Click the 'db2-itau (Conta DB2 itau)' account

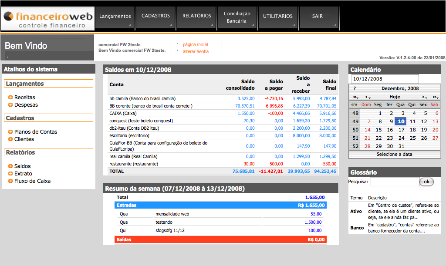134,128
